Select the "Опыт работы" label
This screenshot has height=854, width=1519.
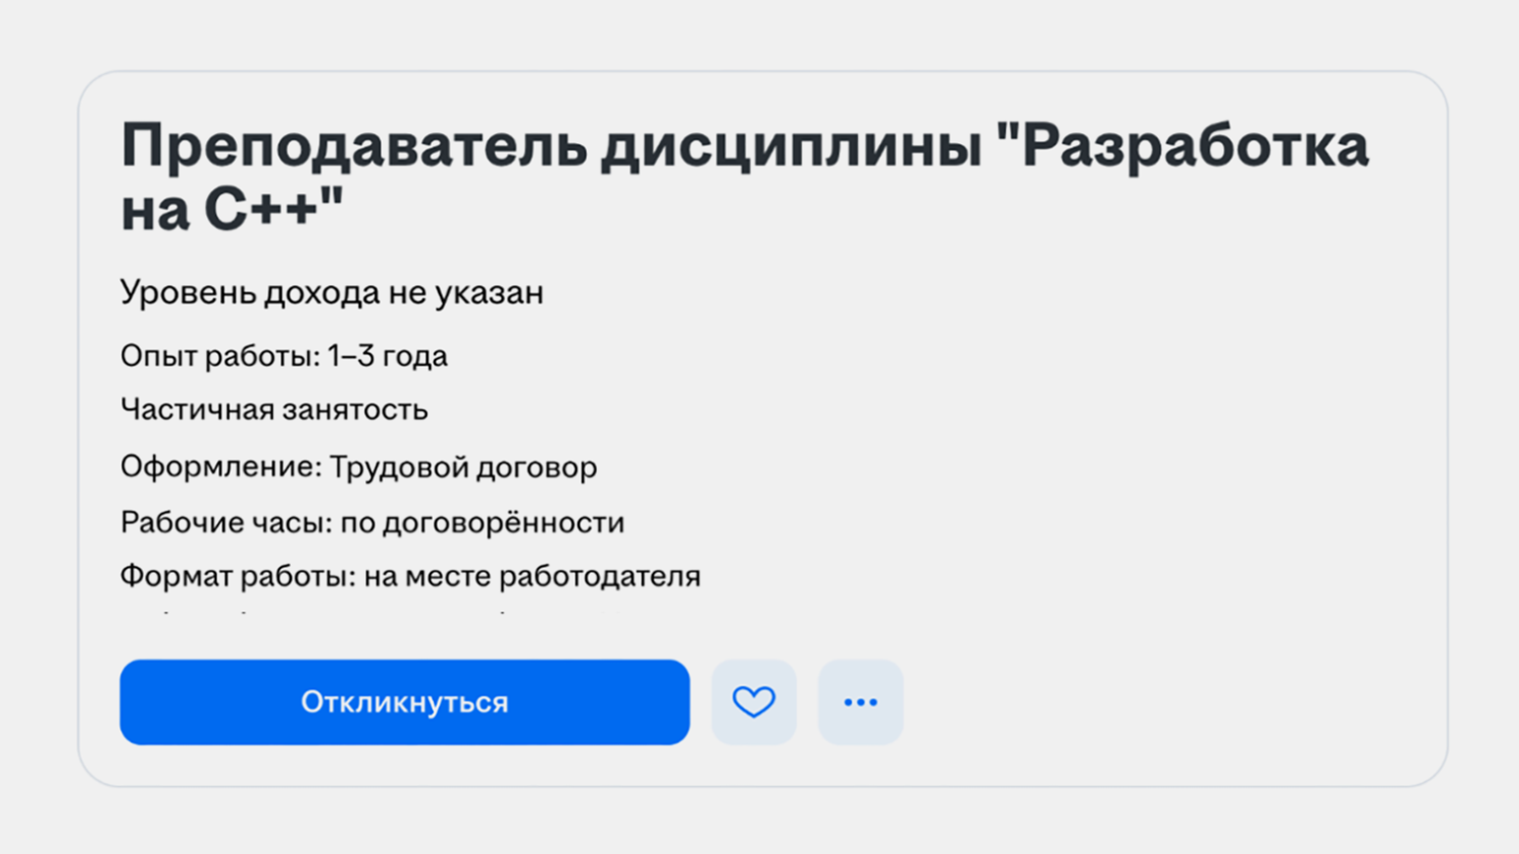[x=219, y=356]
